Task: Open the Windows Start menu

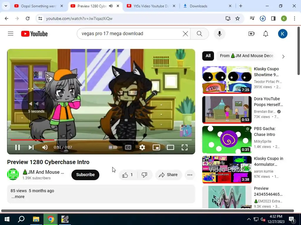Action: click(x=7, y=219)
